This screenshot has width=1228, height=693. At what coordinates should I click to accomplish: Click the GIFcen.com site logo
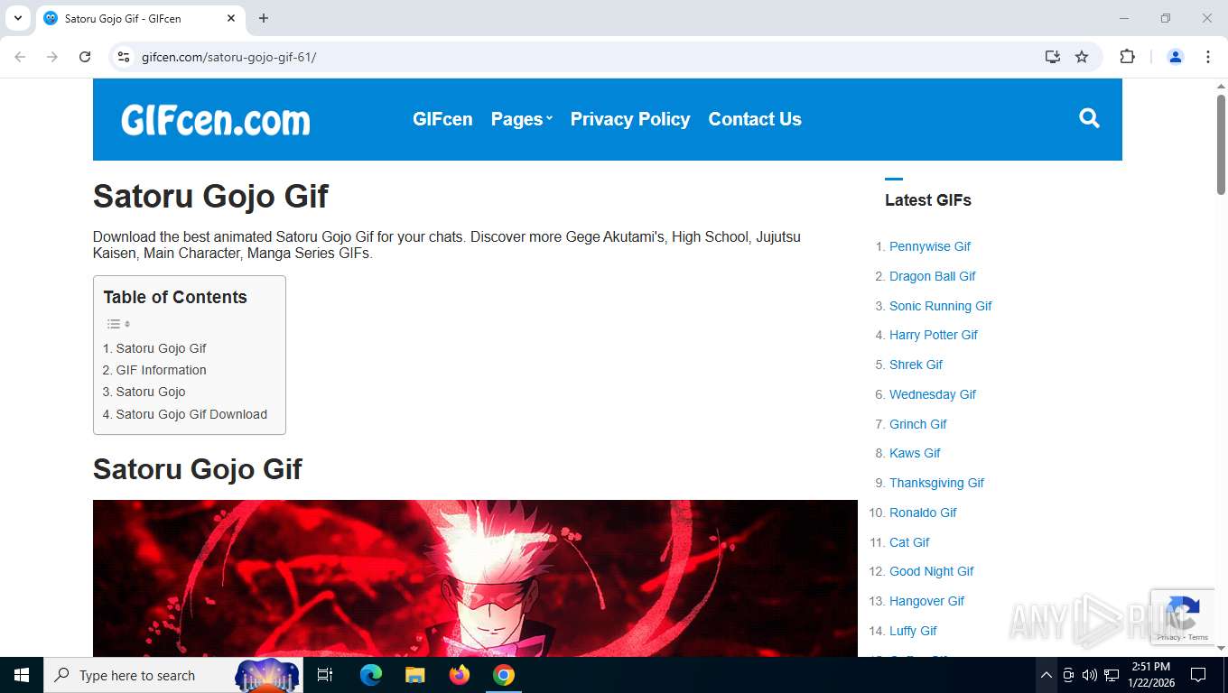216,120
